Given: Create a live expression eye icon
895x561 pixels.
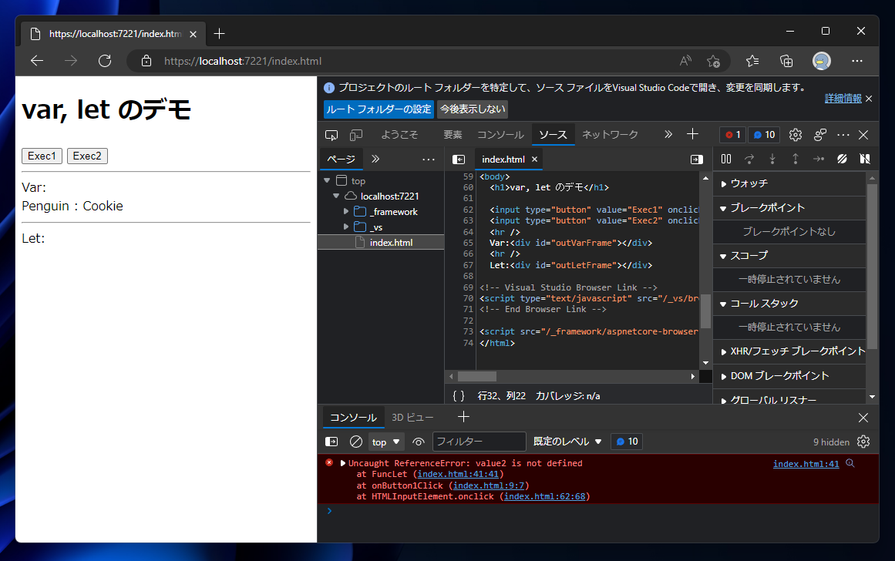Looking at the screenshot, I should coord(419,442).
